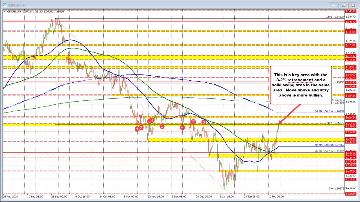Image resolution: width=360 pixels, height=202 pixels.
Task: Select red circle marker 4 near November lows
Action: (152, 120)
